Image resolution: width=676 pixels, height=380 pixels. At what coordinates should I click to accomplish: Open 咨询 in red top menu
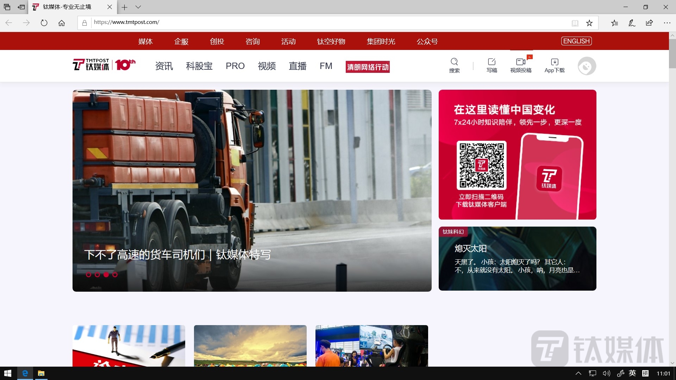pyautogui.click(x=252, y=42)
